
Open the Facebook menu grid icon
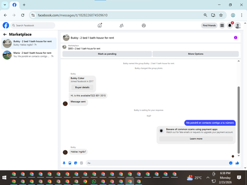click(222, 26)
